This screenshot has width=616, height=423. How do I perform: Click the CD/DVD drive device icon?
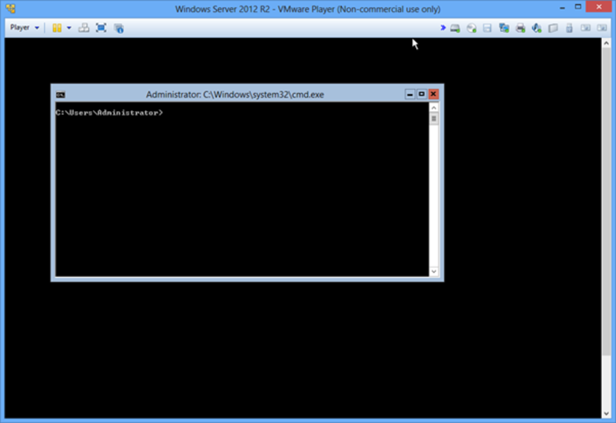(471, 28)
